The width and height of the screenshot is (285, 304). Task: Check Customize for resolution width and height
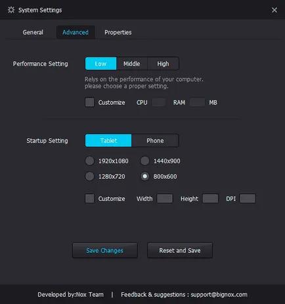[x=89, y=199]
